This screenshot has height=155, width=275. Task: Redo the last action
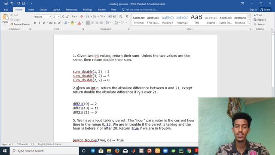pos(19,3)
